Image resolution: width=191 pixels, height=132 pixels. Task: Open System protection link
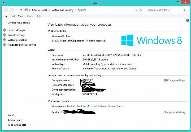click(18, 40)
